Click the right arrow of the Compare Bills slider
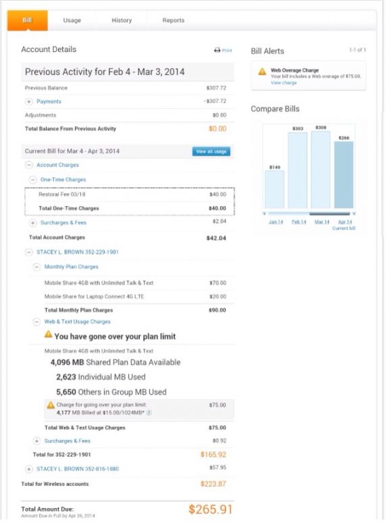The image size is (387, 531). (354, 213)
